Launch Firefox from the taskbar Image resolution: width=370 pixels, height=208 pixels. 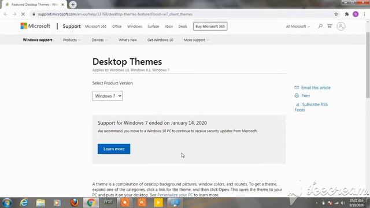(75, 203)
